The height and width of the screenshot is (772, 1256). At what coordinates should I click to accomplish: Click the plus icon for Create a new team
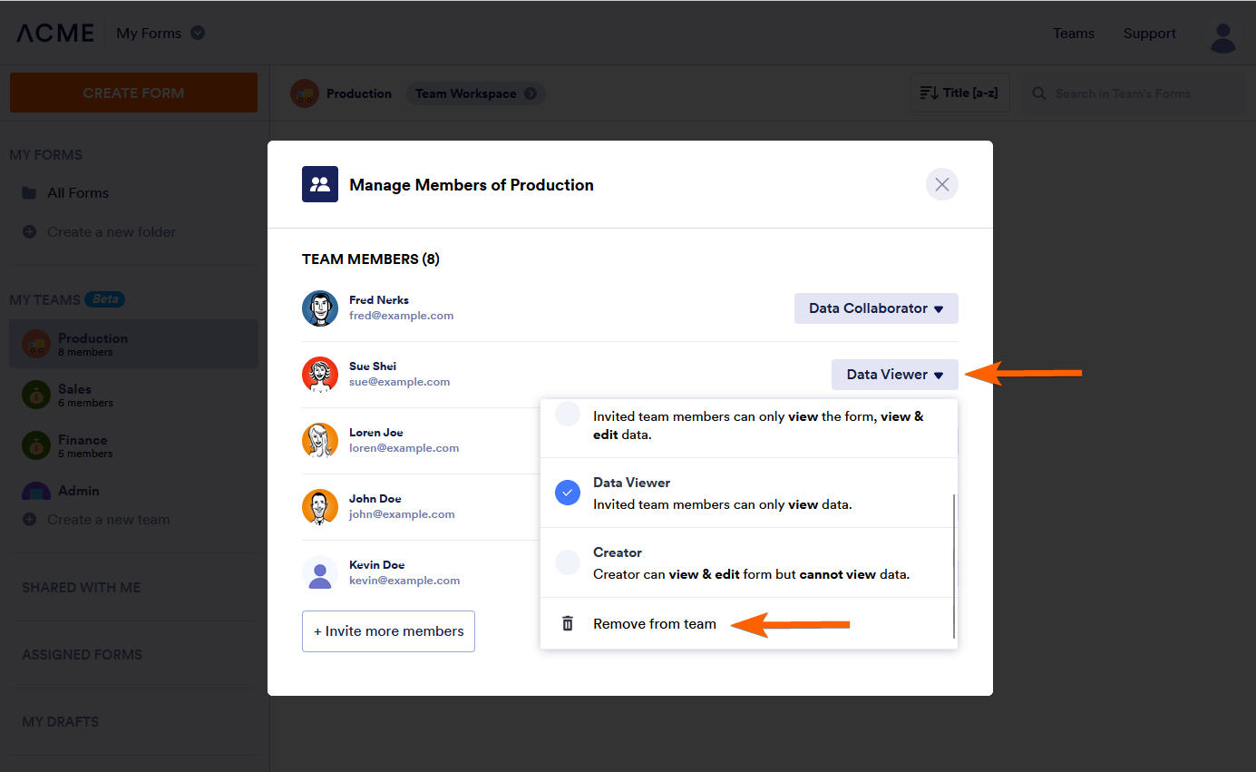tap(30, 520)
